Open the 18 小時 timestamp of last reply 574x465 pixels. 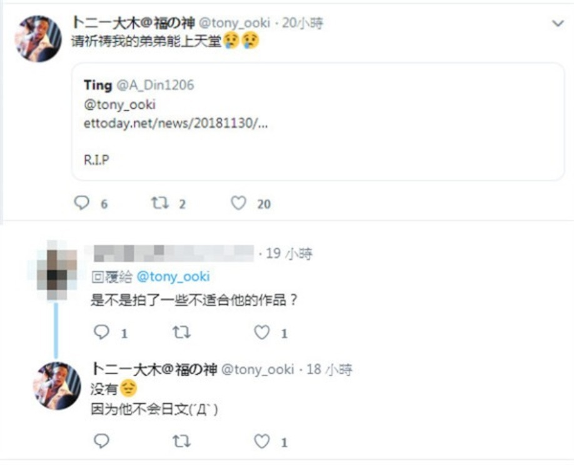(329, 369)
